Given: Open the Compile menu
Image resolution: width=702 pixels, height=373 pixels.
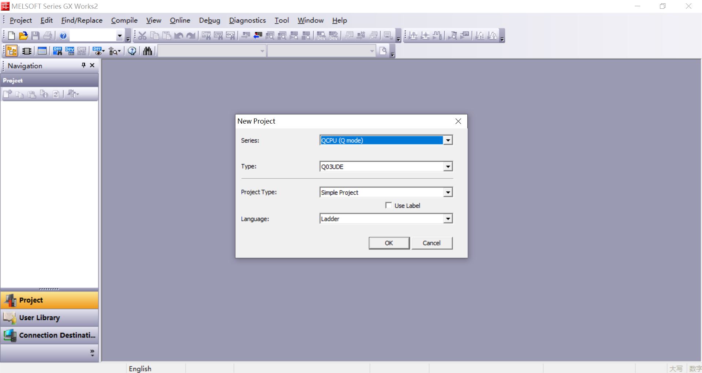Looking at the screenshot, I should (124, 20).
